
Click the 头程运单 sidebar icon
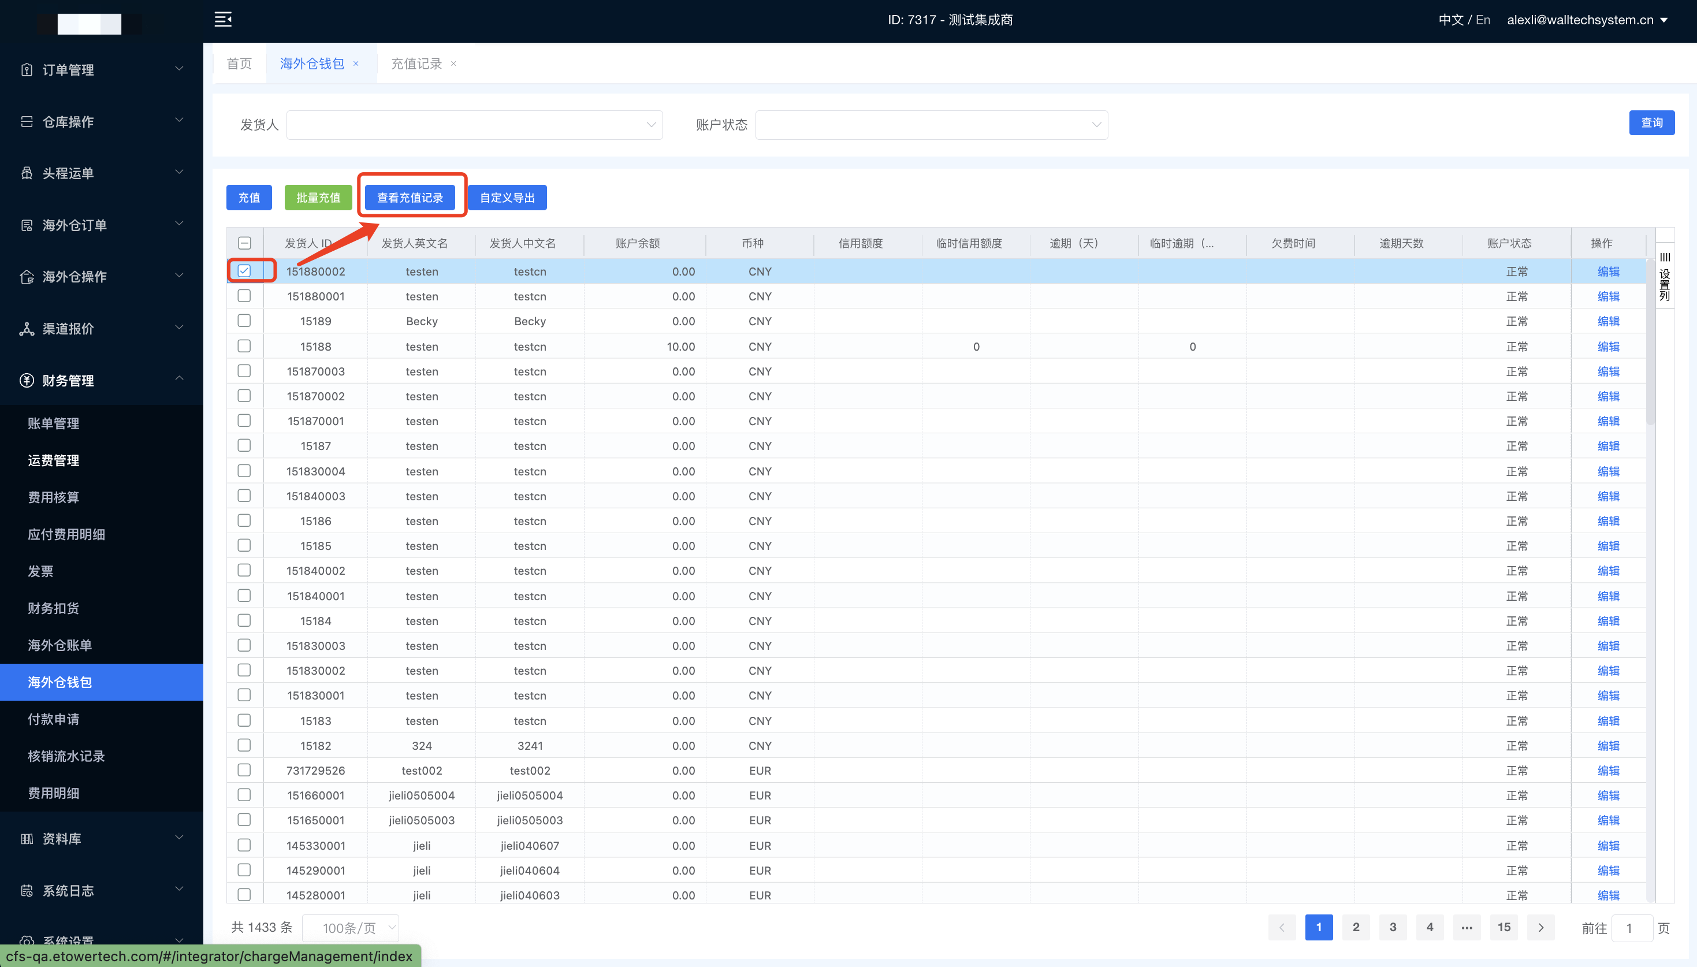pos(27,173)
